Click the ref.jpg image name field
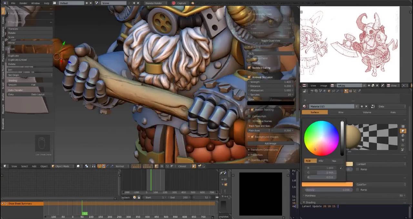The image size is (413, 219). [349, 86]
